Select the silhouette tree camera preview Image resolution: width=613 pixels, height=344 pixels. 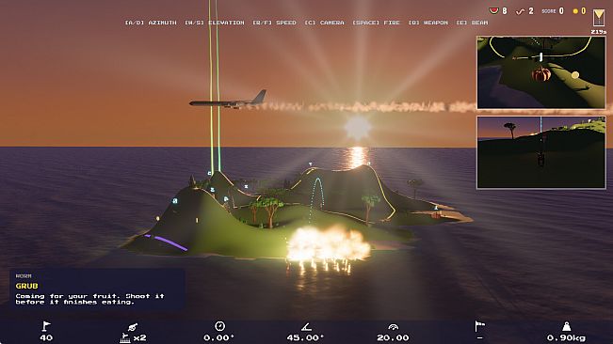coord(541,152)
